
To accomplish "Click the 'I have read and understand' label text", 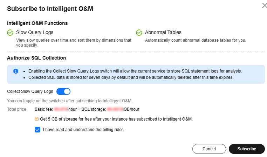I will click(84, 130).
